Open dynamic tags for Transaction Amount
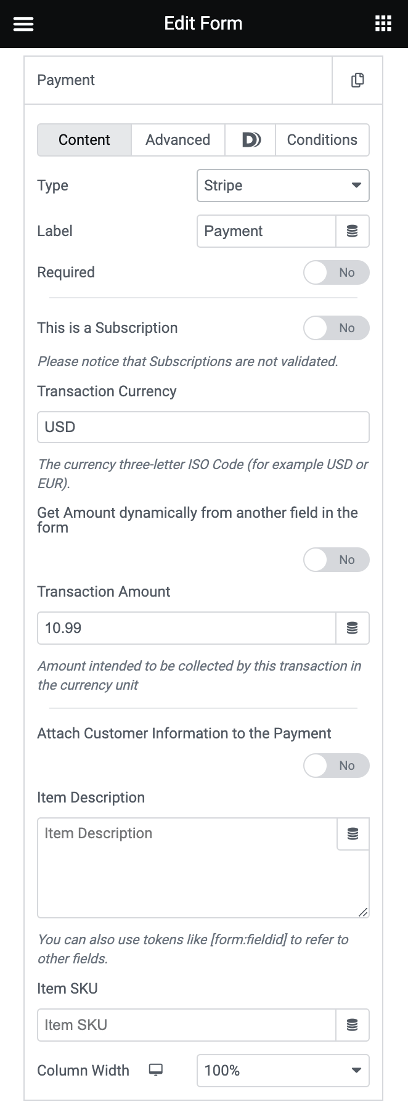This screenshot has height=1107, width=408. pyautogui.click(x=353, y=628)
